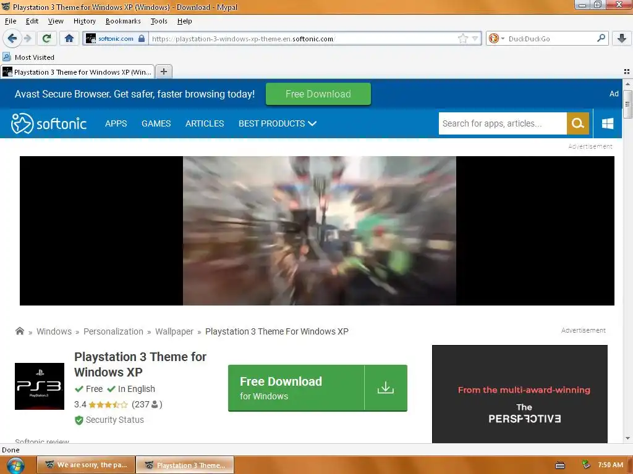Click the vertical scrollbar thumb
Image resolution: width=633 pixels, height=474 pixels.
[627, 104]
